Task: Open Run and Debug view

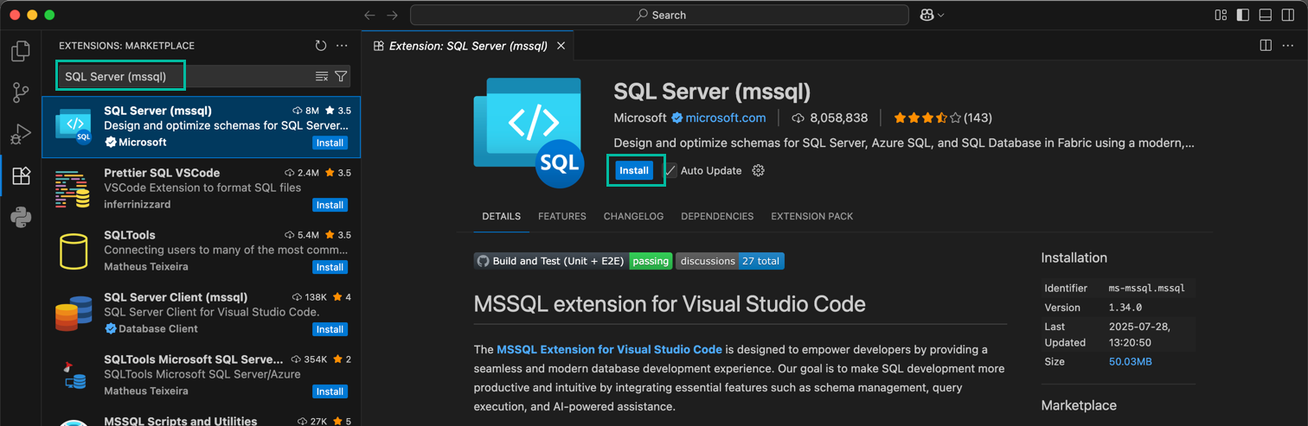Action: (x=21, y=134)
